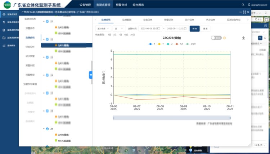Open the 预警分析 top menu
Viewport: 270px width, 154px height.
(x=121, y=5)
